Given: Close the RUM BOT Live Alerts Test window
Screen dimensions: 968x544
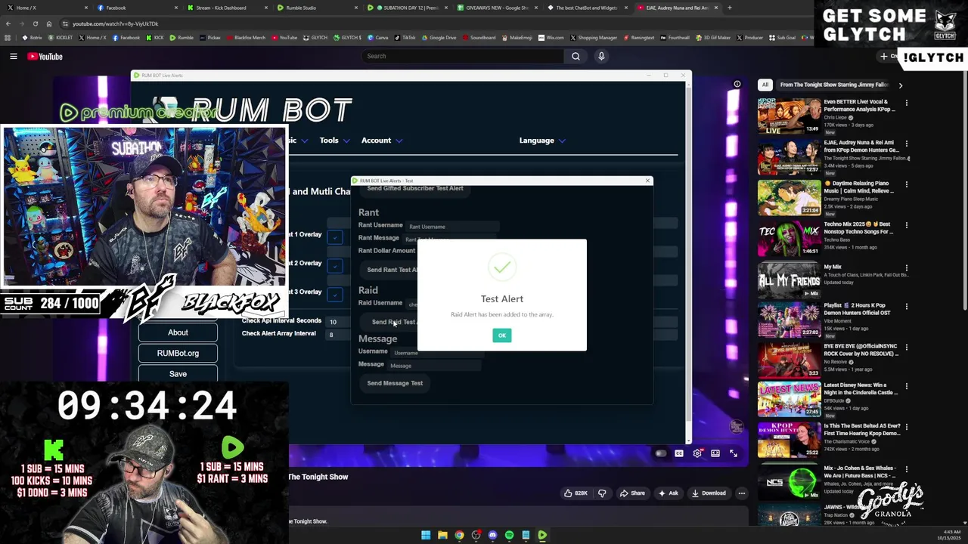Looking at the screenshot, I should click(x=647, y=181).
